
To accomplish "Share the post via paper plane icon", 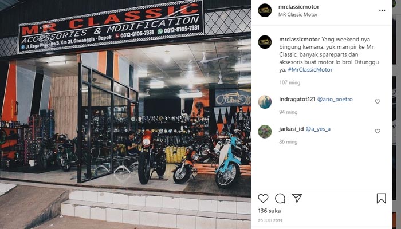I will pos(297,198).
